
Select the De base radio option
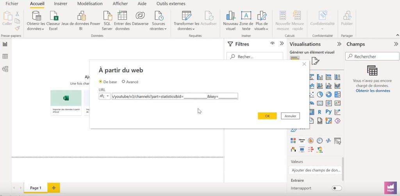point(100,82)
